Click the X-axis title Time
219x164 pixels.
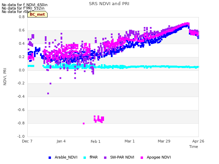click(x=194, y=147)
